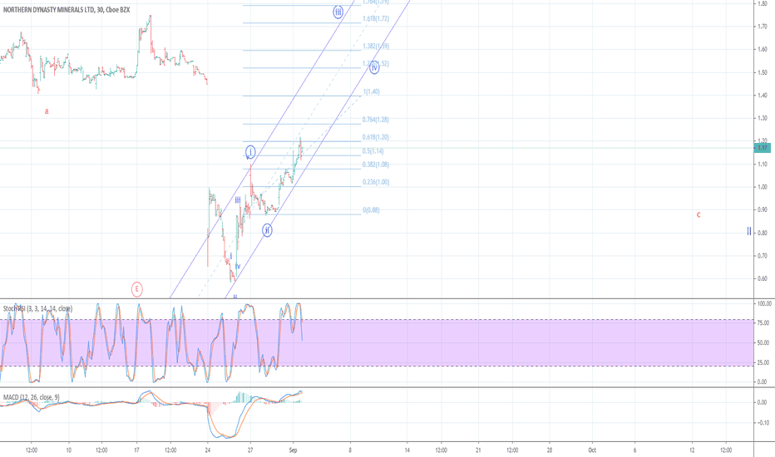Click the '14' date on time axis
This screenshot has height=457, width=775.
[407, 450]
